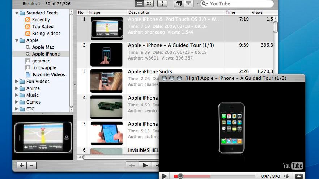
Task: Collapse the Apple folder
Action: pyautogui.click(x=17, y=40)
